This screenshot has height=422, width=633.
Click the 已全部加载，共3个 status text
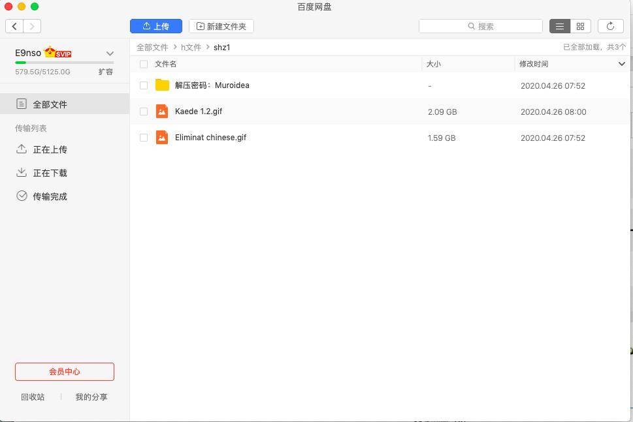pyautogui.click(x=594, y=48)
